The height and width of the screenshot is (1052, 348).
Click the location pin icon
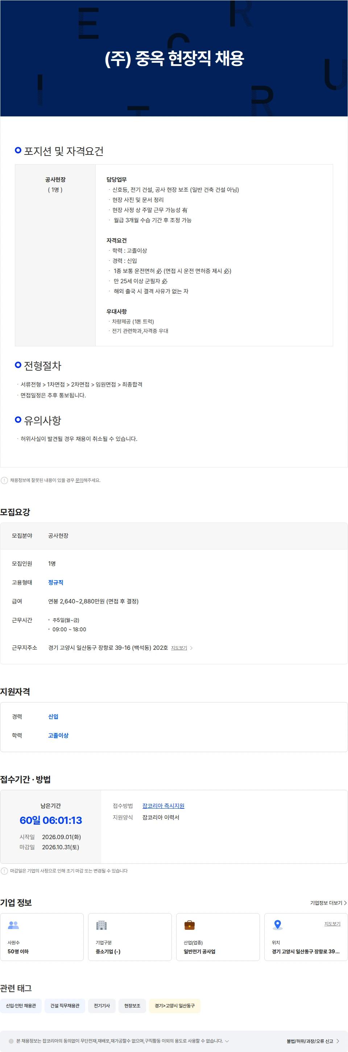278,925
